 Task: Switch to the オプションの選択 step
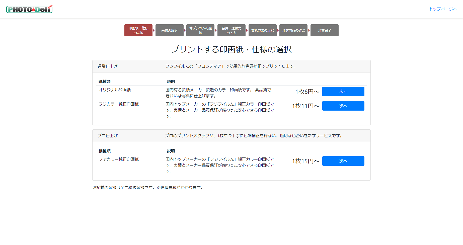200,30
